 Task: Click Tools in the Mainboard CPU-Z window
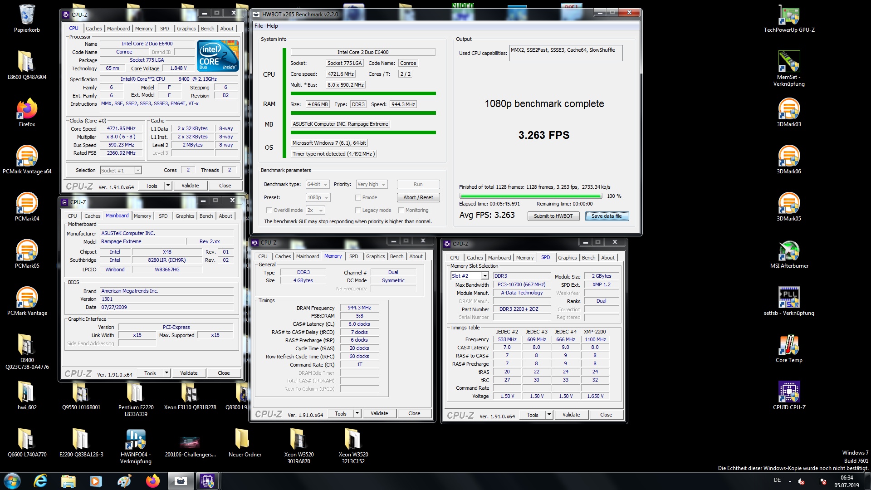click(150, 373)
